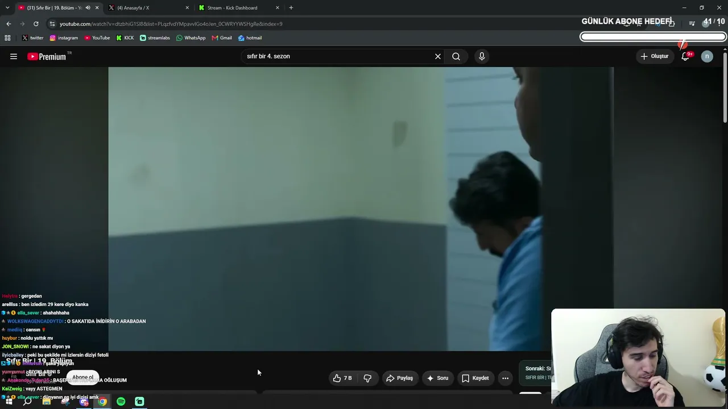
Task: Open the hotmail bookmark
Action: (250, 38)
